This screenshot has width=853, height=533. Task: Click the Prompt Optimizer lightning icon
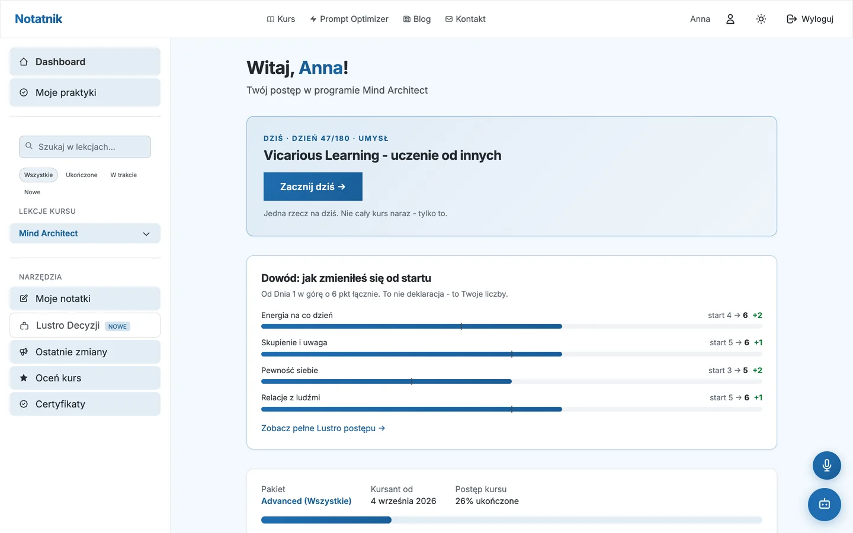click(x=313, y=19)
